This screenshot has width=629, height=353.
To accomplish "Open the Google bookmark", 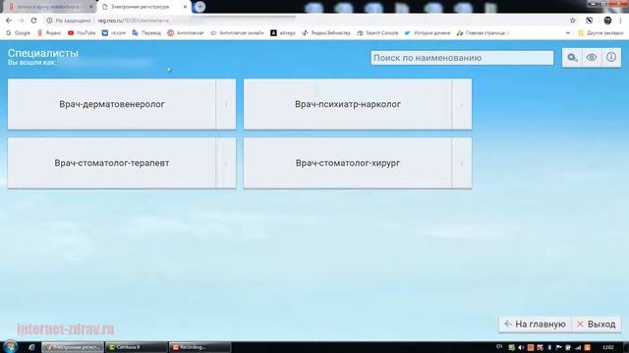I will (19, 32).
